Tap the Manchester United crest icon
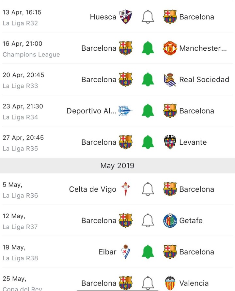 click(170, 48)
